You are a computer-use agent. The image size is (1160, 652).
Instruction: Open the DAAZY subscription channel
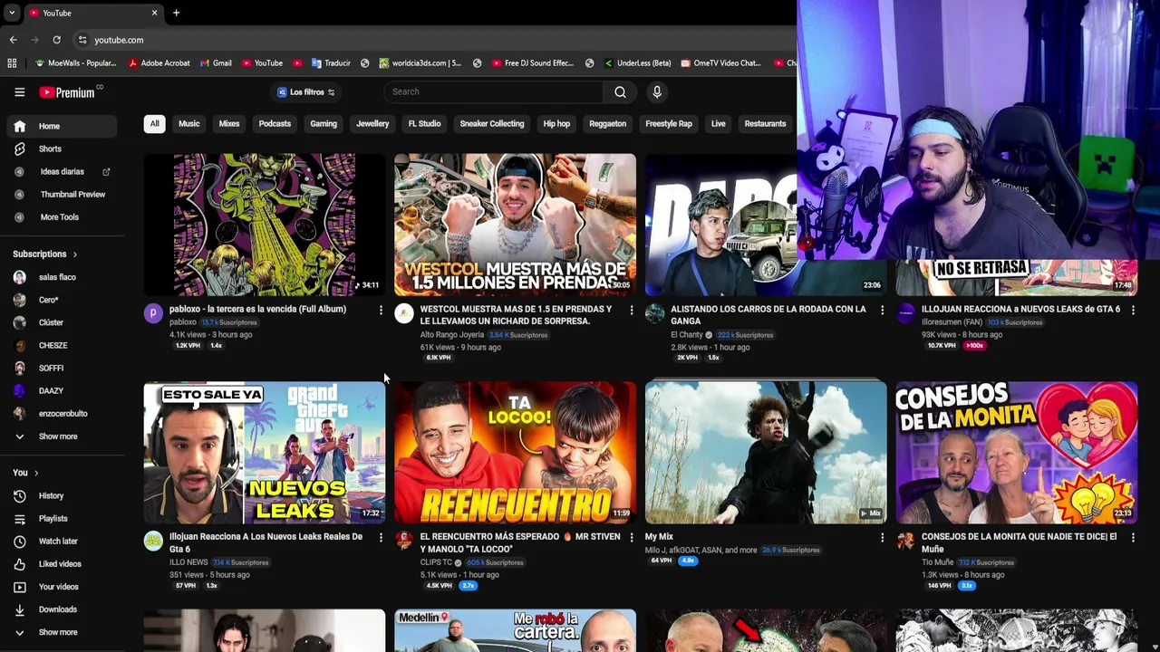60,390
